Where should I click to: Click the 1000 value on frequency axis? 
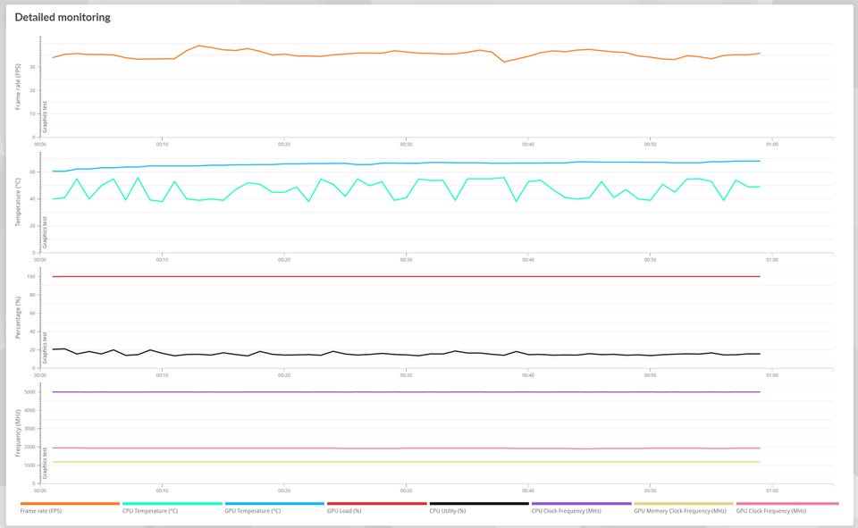[x=30, y=465]
